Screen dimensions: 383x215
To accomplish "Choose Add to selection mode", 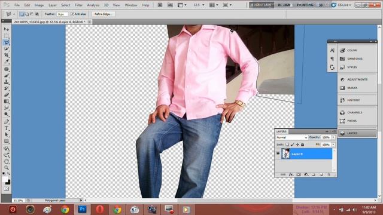I will [x=27, y=14].
